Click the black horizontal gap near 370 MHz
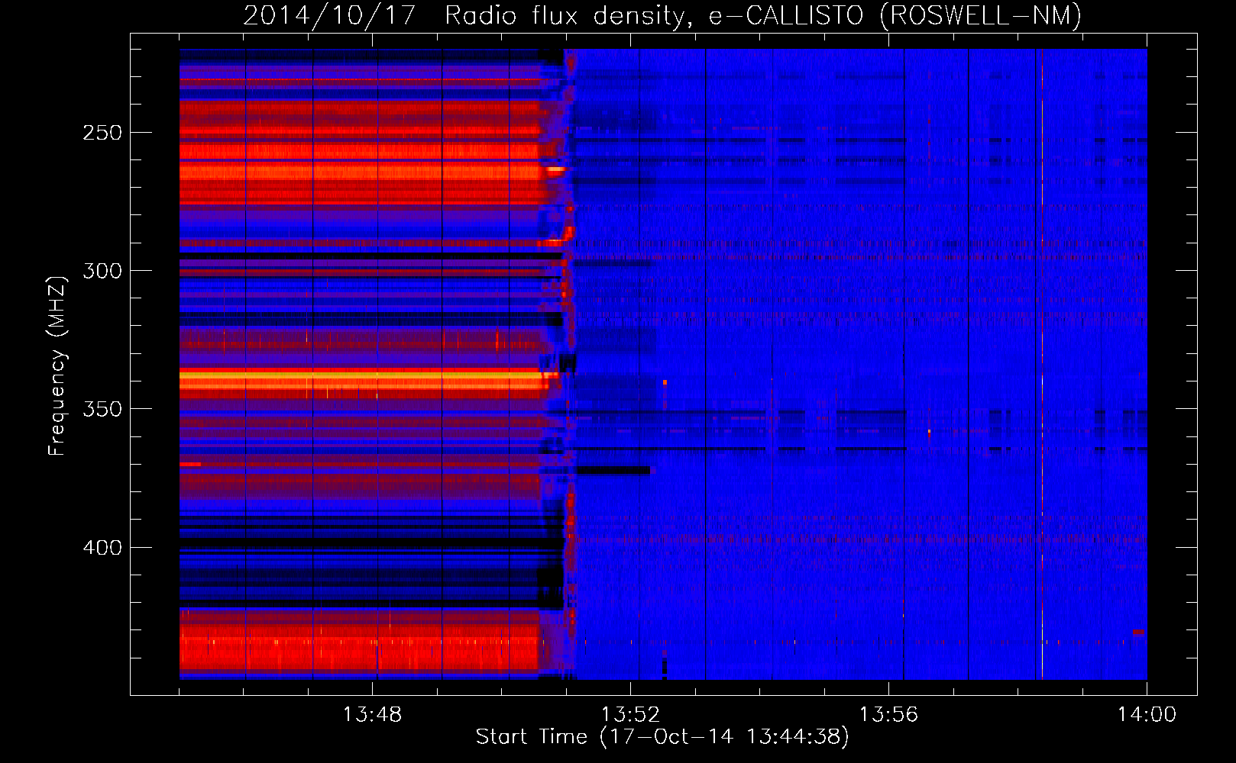Viewport: 1236px width, 763px height. pos(613,471)
